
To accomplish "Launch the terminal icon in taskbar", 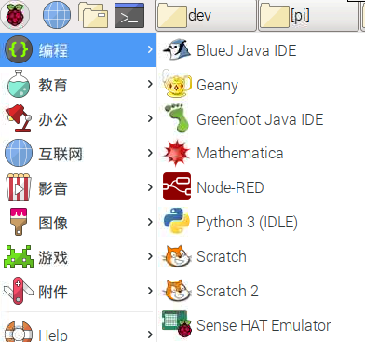I will (x=129, y=15).
